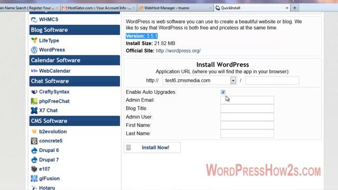Open the X7 Chat link
The height and width of the screenshot is (190, 338).
pos(48,110)
